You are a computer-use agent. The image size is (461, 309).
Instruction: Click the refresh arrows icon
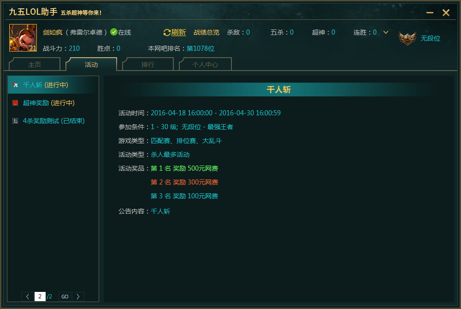167,32
